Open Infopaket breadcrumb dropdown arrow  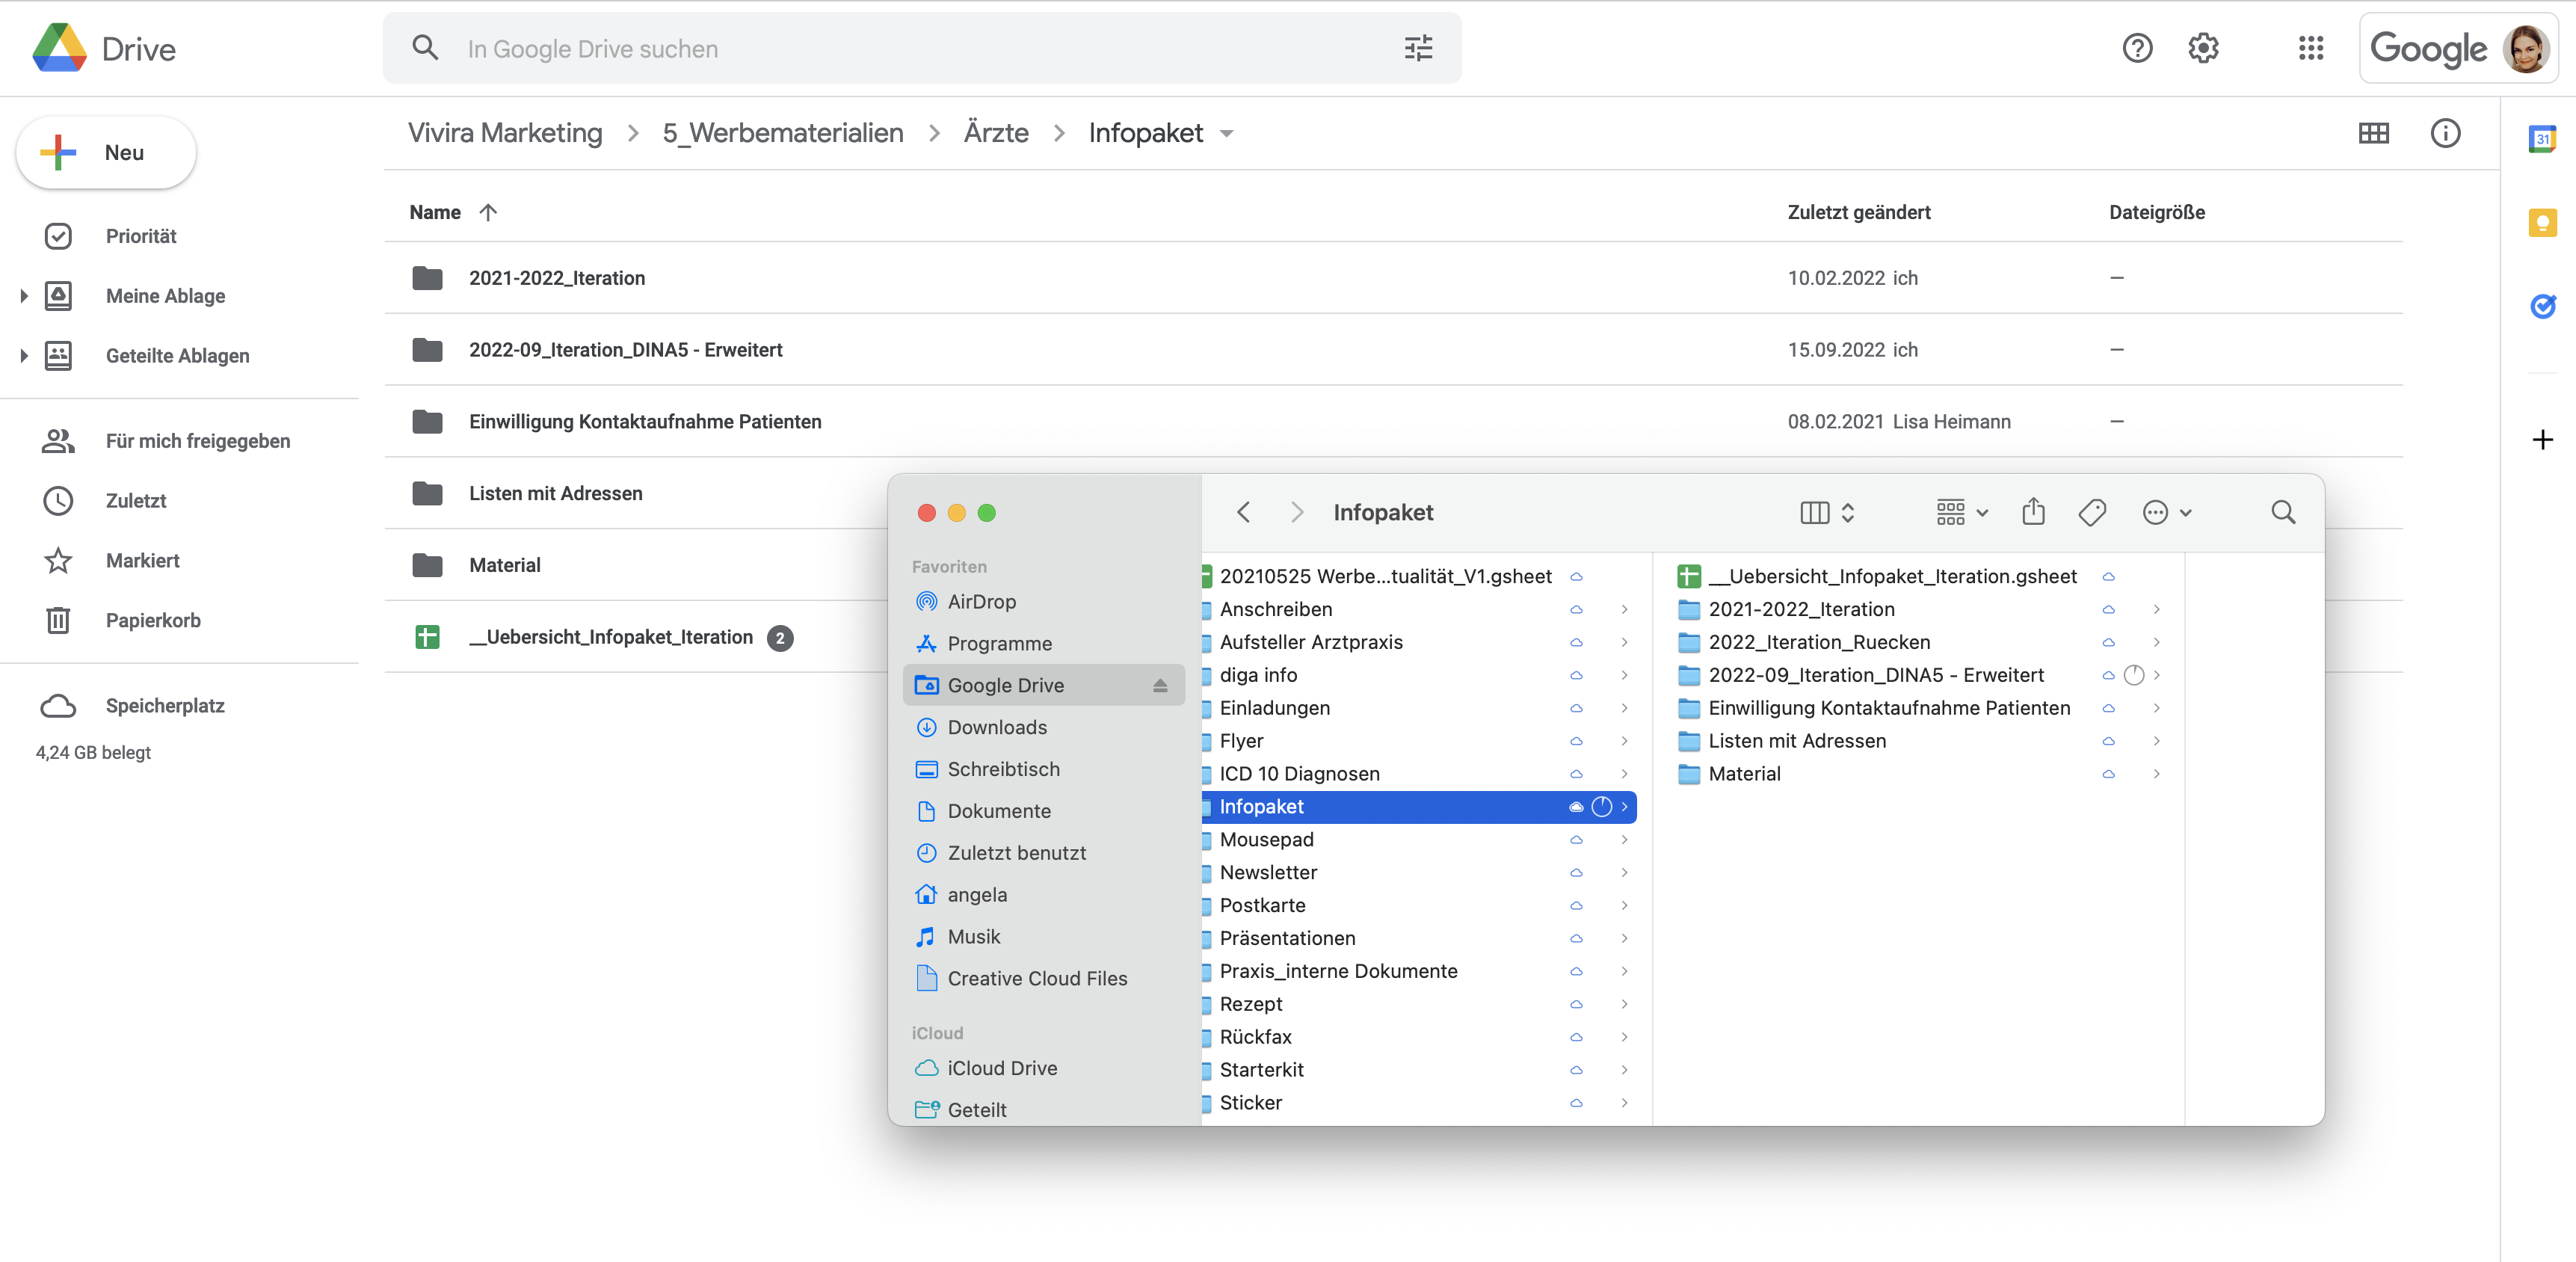(1227, 134)
